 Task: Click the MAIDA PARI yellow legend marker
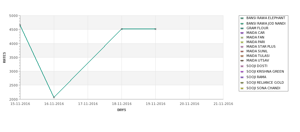242,42
